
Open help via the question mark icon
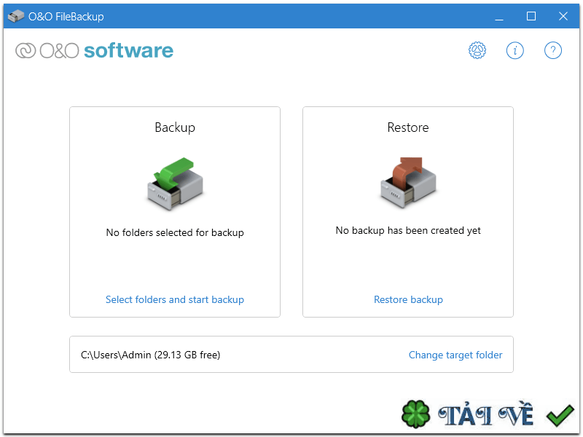(553, 50)
